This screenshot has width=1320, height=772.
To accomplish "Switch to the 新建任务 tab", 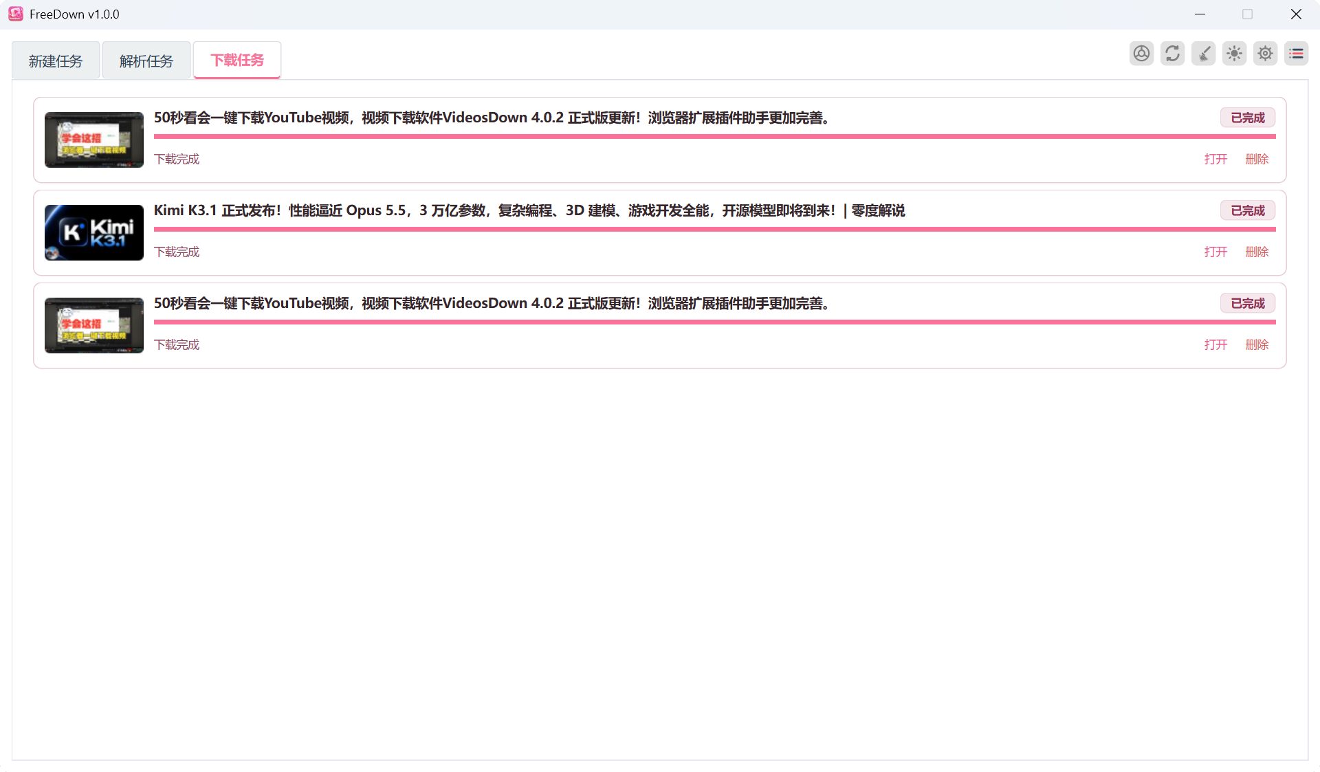I will pyautogui.click(x=56, y=61).
